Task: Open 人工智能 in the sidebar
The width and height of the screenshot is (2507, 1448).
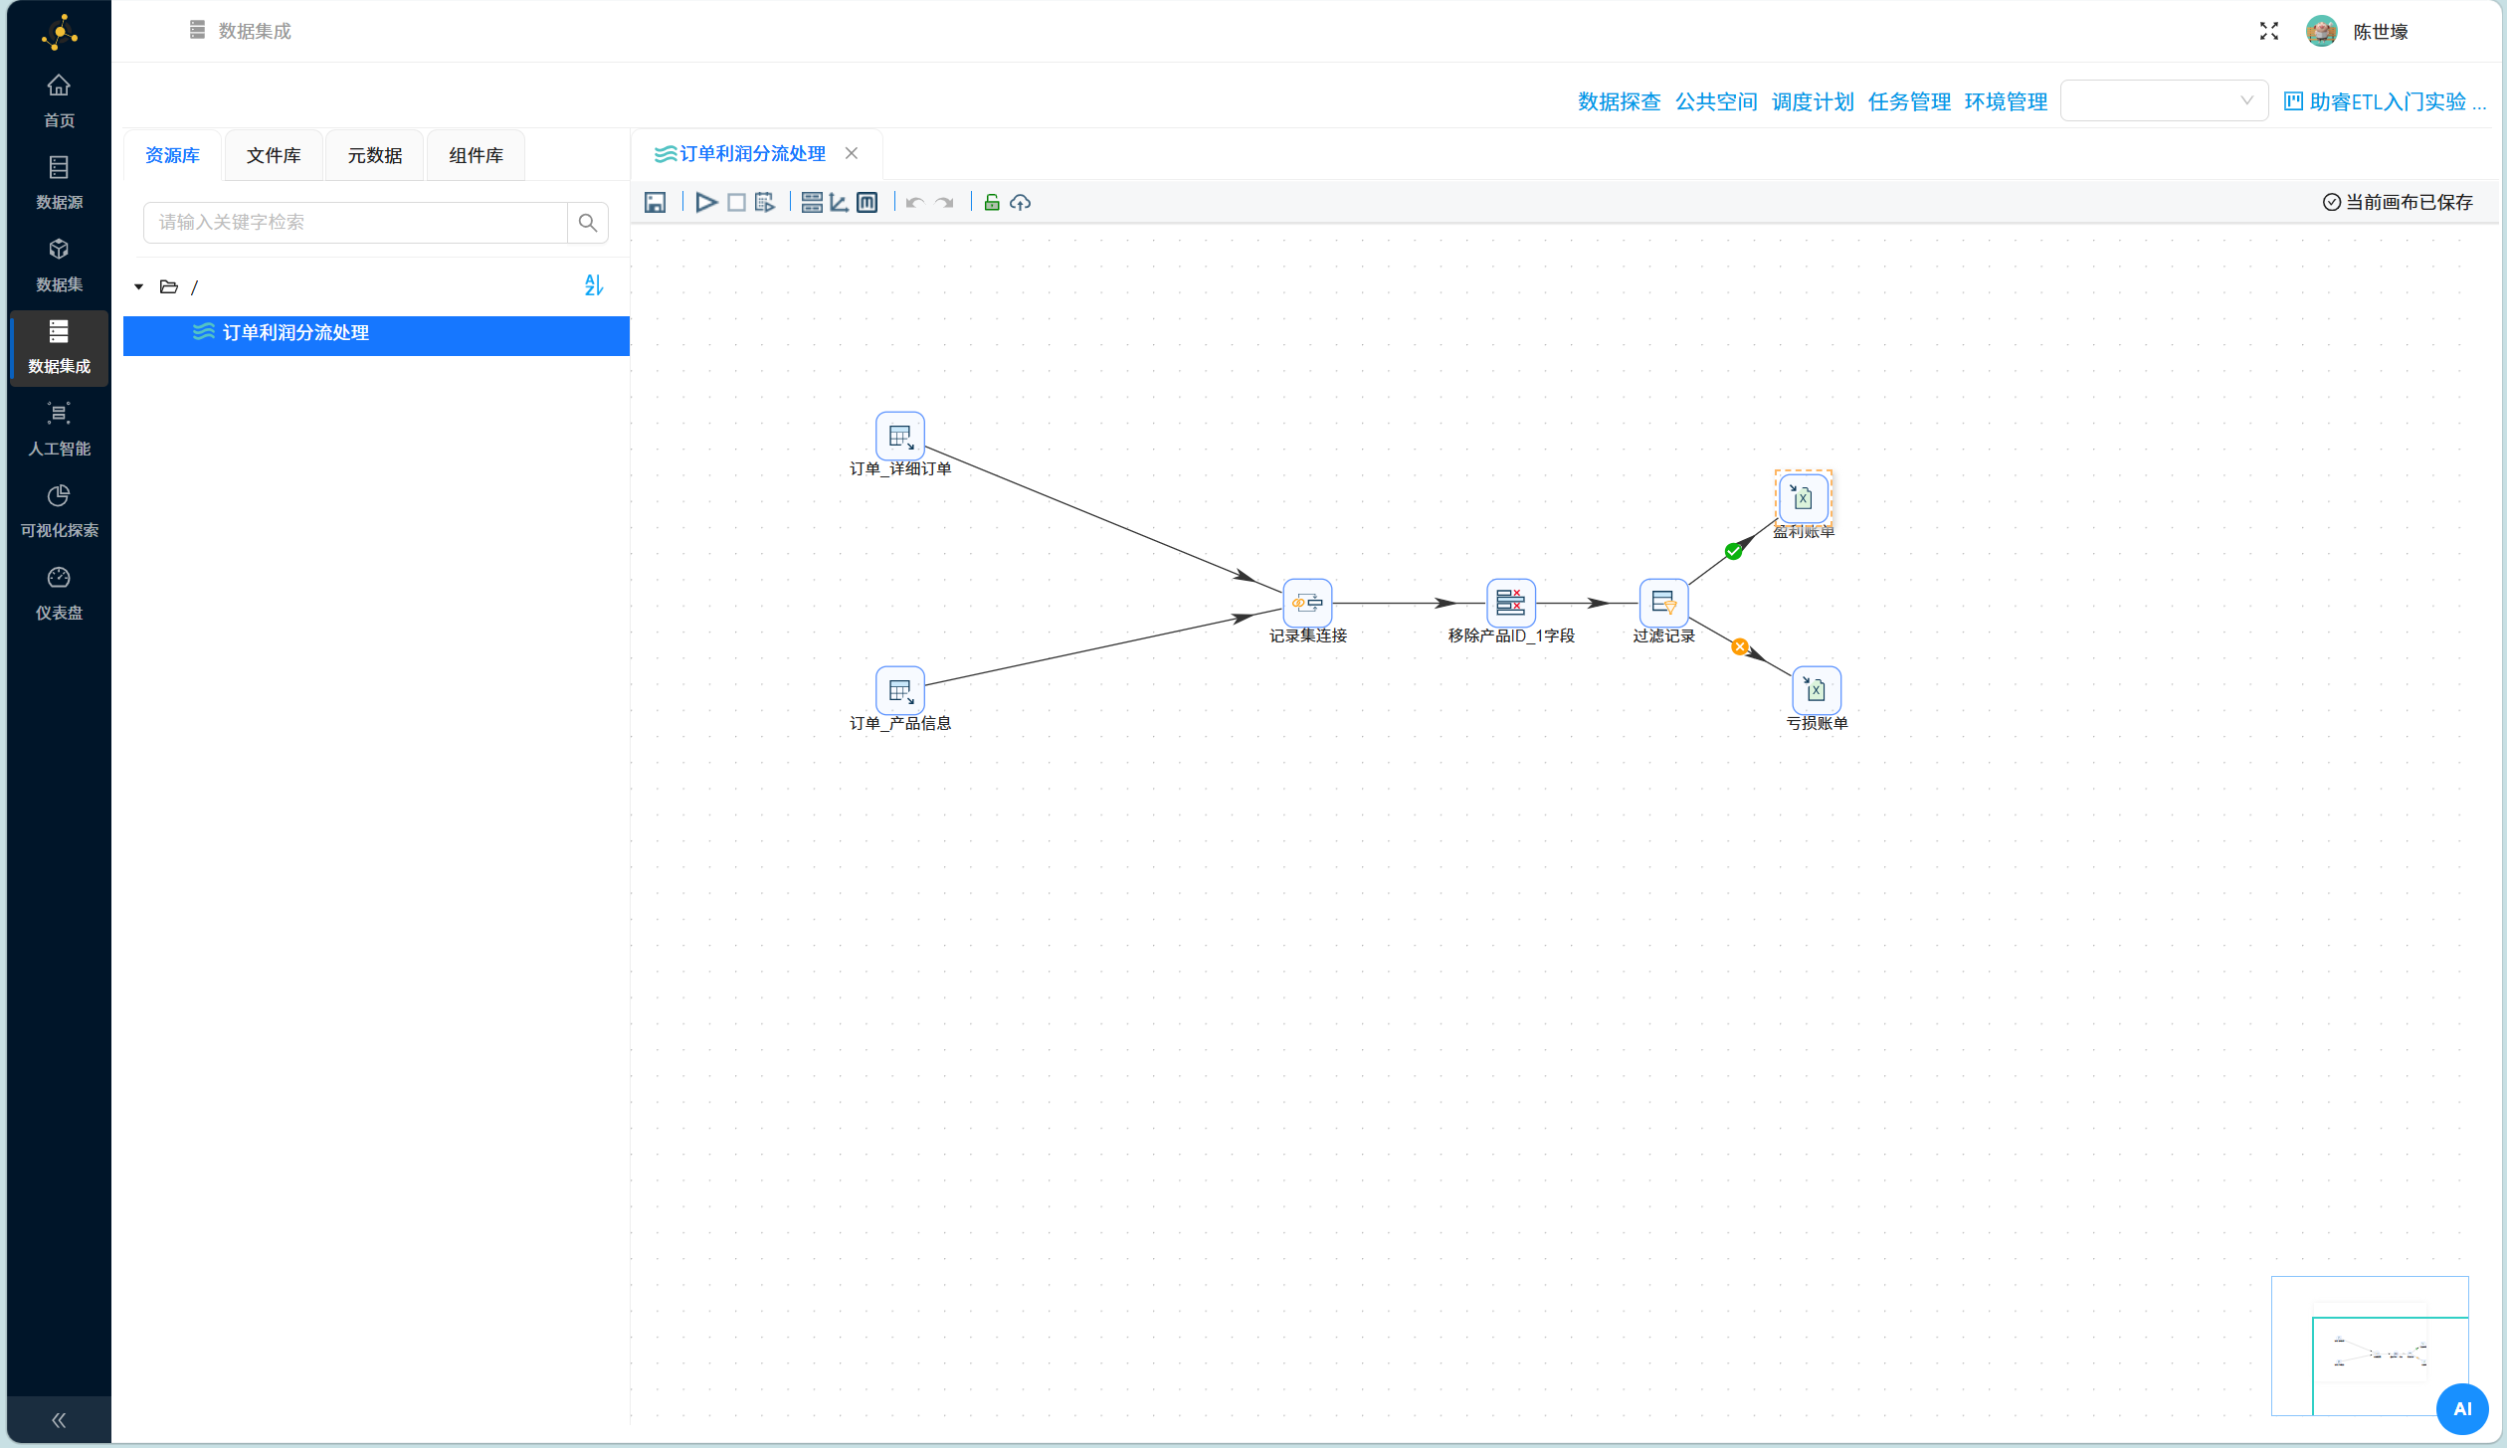Action: click(x=59, y=430)
